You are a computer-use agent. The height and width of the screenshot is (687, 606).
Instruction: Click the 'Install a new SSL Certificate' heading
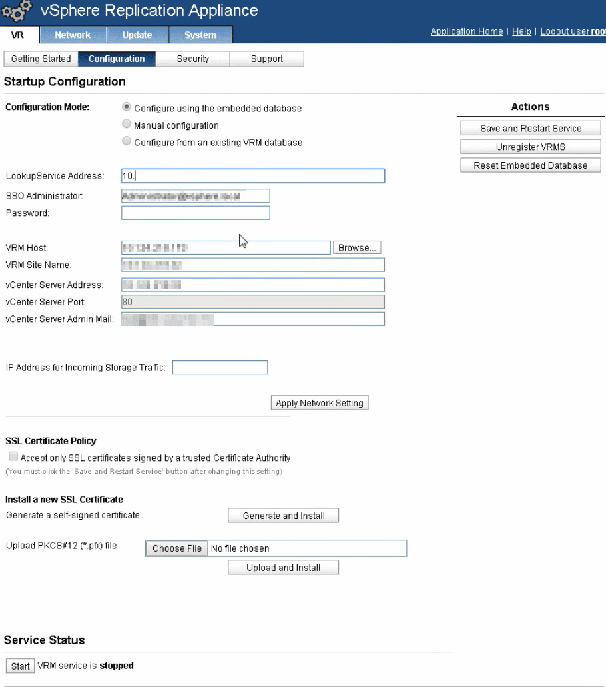pos(65,500)
